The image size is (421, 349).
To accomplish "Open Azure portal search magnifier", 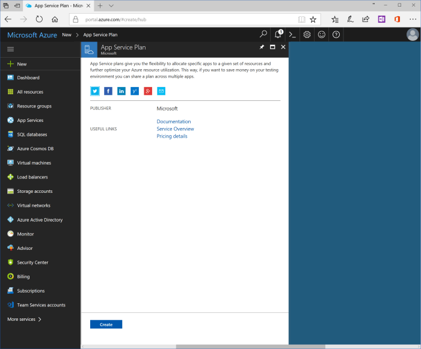I will [x=263, y=34].
